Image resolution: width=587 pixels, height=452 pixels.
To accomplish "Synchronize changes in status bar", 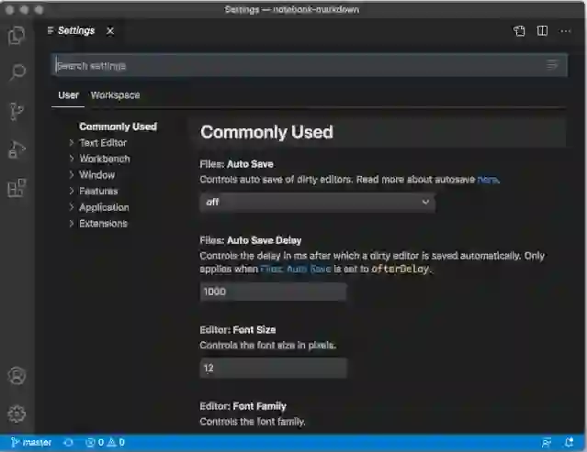I will coord(69,443).
